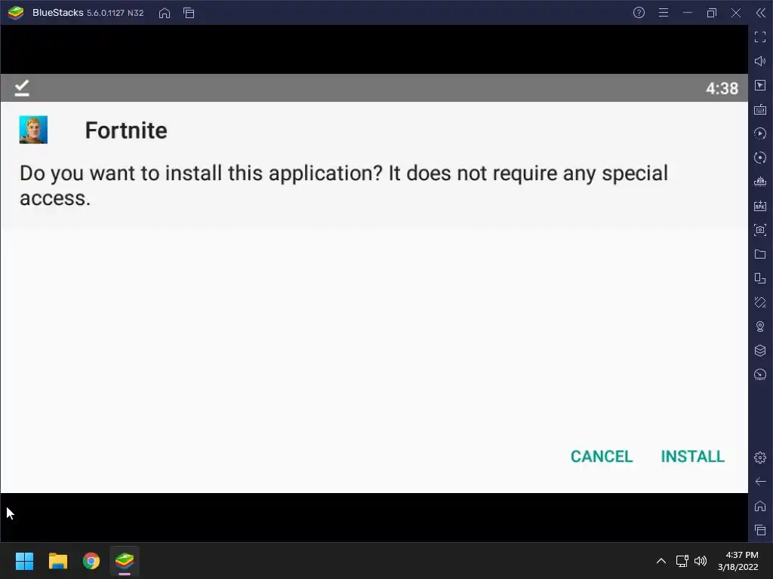Click the BlueStacks logo in title bar

16,13
